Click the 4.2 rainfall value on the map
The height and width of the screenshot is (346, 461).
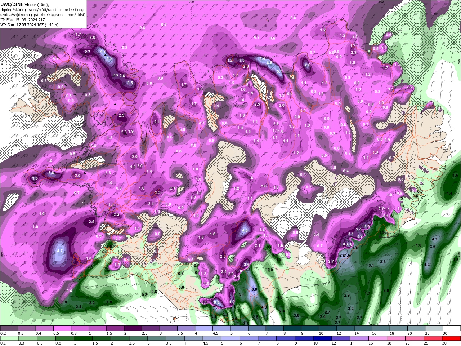(427, 265)
